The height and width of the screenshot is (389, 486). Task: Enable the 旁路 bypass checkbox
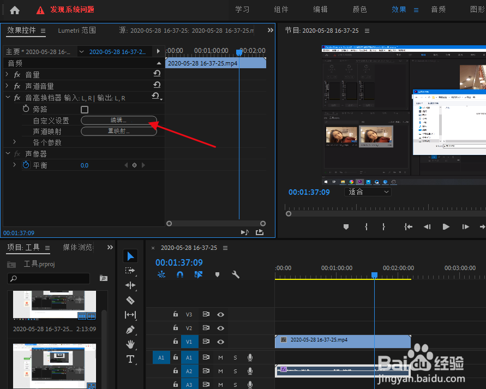click(85, 109)
